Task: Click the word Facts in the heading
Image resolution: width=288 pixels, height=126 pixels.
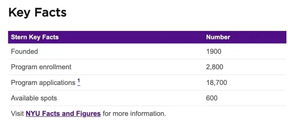Action: 50,13
